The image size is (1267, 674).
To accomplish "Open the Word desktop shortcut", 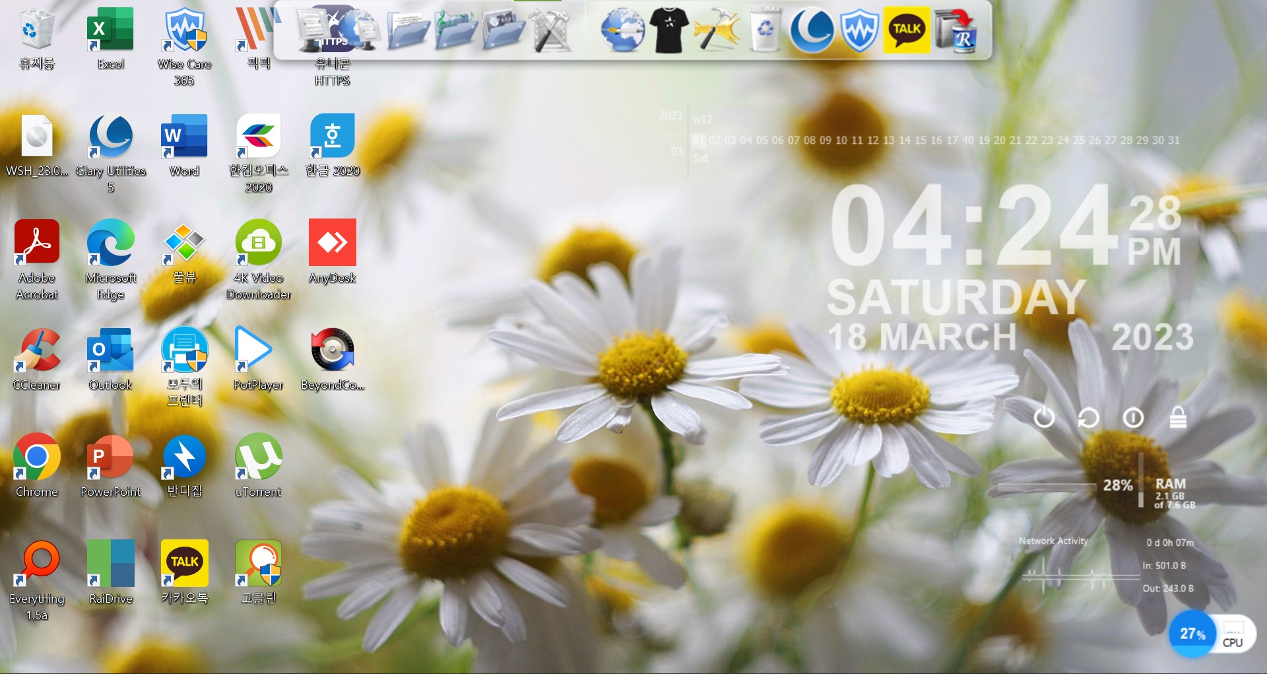I will tap(185, 145).
